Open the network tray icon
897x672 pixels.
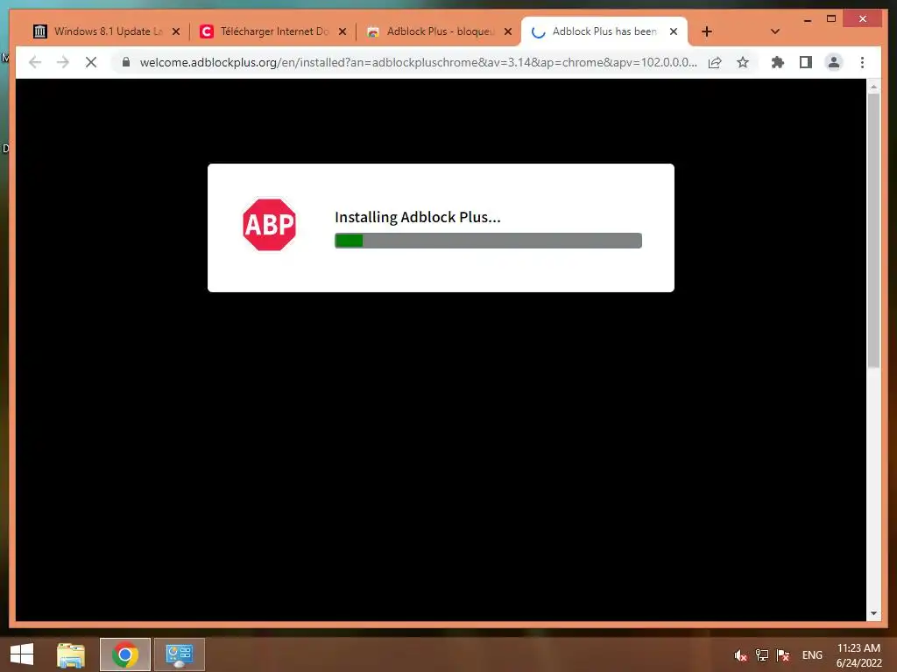pos(761,655)
